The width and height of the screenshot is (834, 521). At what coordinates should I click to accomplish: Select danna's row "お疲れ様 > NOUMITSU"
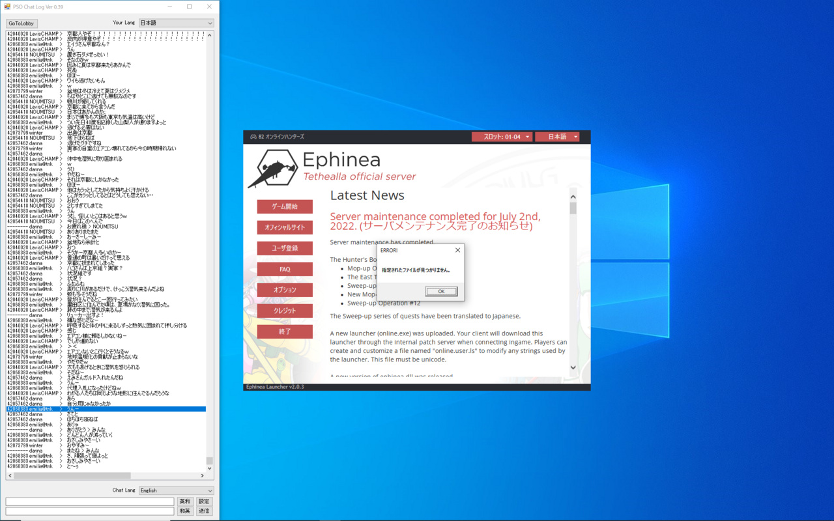(x=106, y=227)
